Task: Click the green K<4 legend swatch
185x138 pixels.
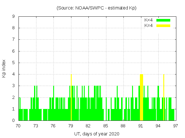Action: click(x=163, y=20)
